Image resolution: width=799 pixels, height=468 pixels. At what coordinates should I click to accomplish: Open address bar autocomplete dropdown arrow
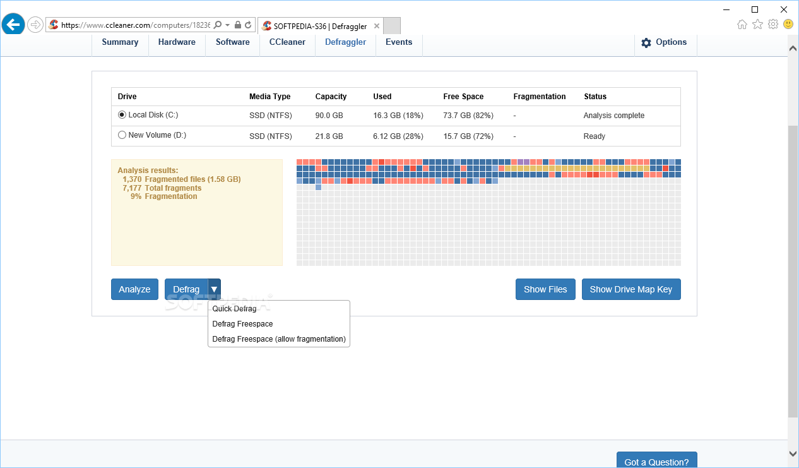[227, 25]
